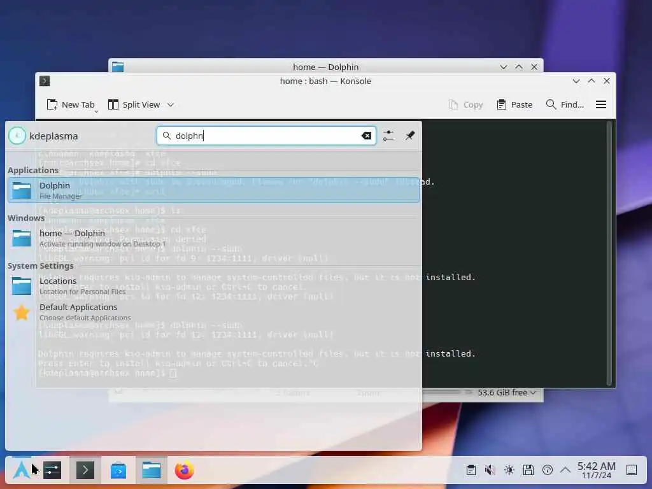Click the Dolphin window title icon
Screen dimensions: 652x489
click(118, 66)
